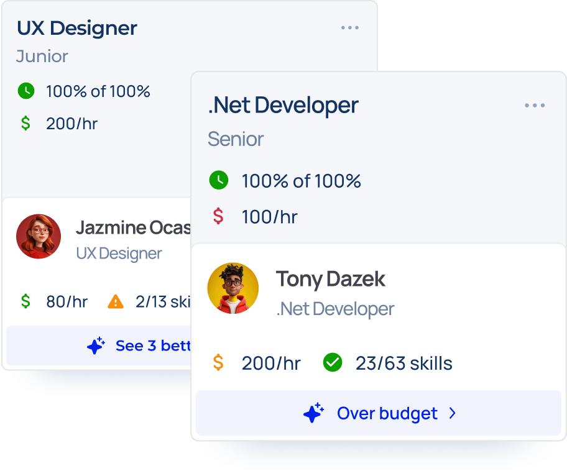Open the ellipsis menu on UX Designer card
Viewport: 567px width, 476px height.
(350, 27)
